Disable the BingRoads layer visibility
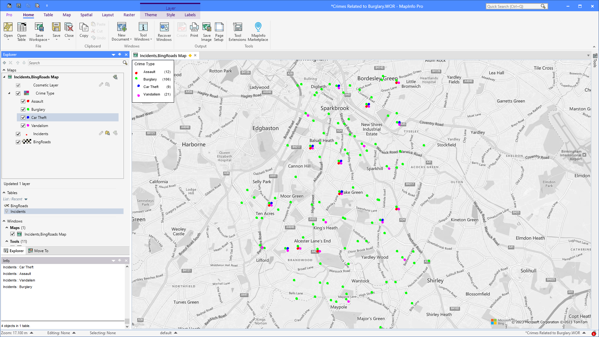599x337 pixels. click(18, 142)
